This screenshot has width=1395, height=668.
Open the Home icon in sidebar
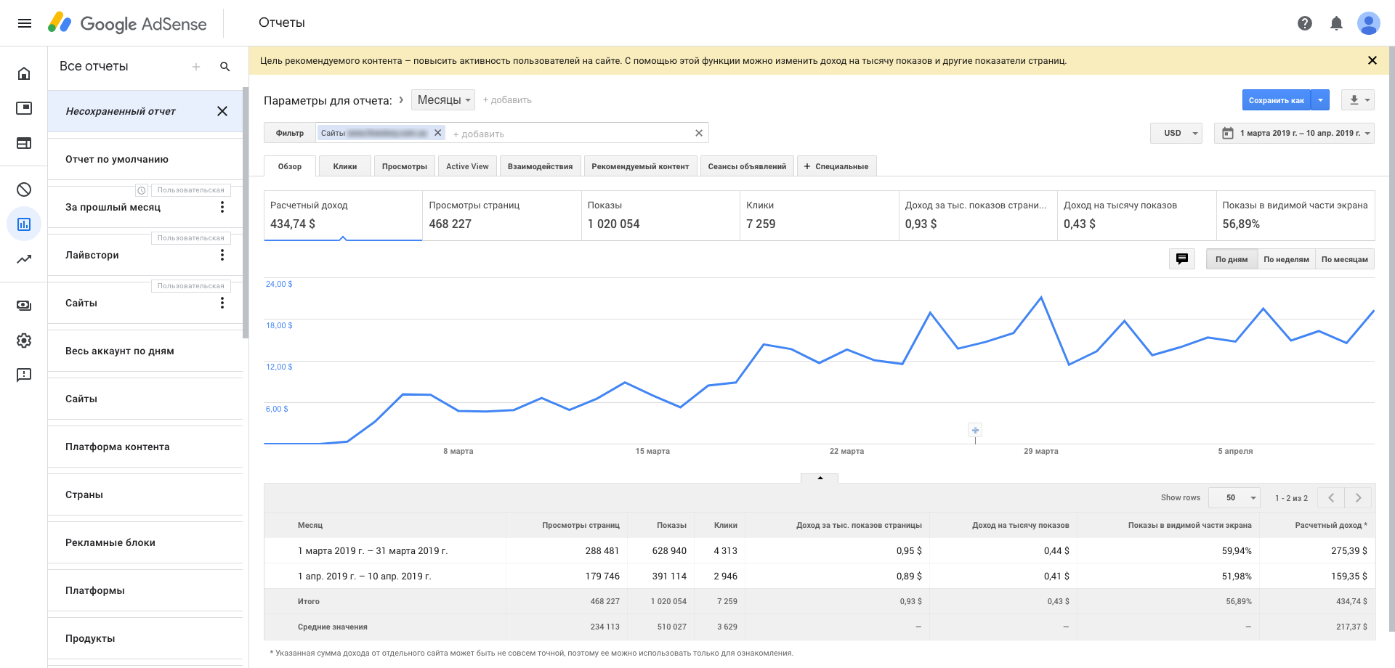tap(24, 73)
